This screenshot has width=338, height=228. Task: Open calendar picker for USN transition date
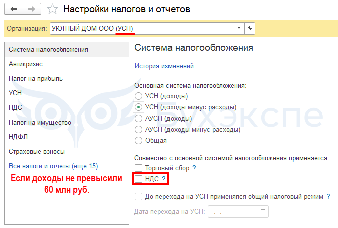(x=263, y=211)
